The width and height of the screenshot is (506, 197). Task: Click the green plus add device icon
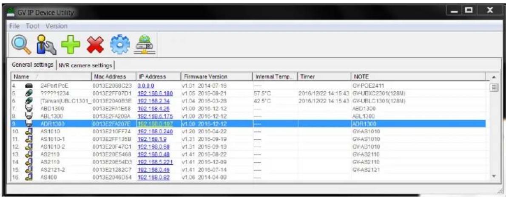(x=71, y=45)
